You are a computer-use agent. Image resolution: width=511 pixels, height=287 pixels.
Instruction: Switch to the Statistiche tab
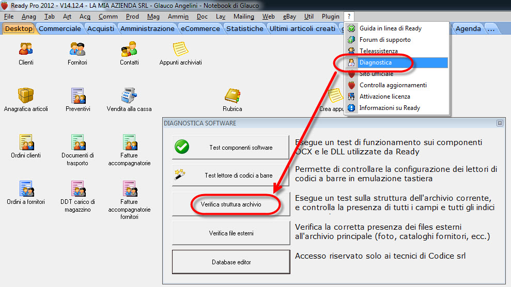coord(245,28)
